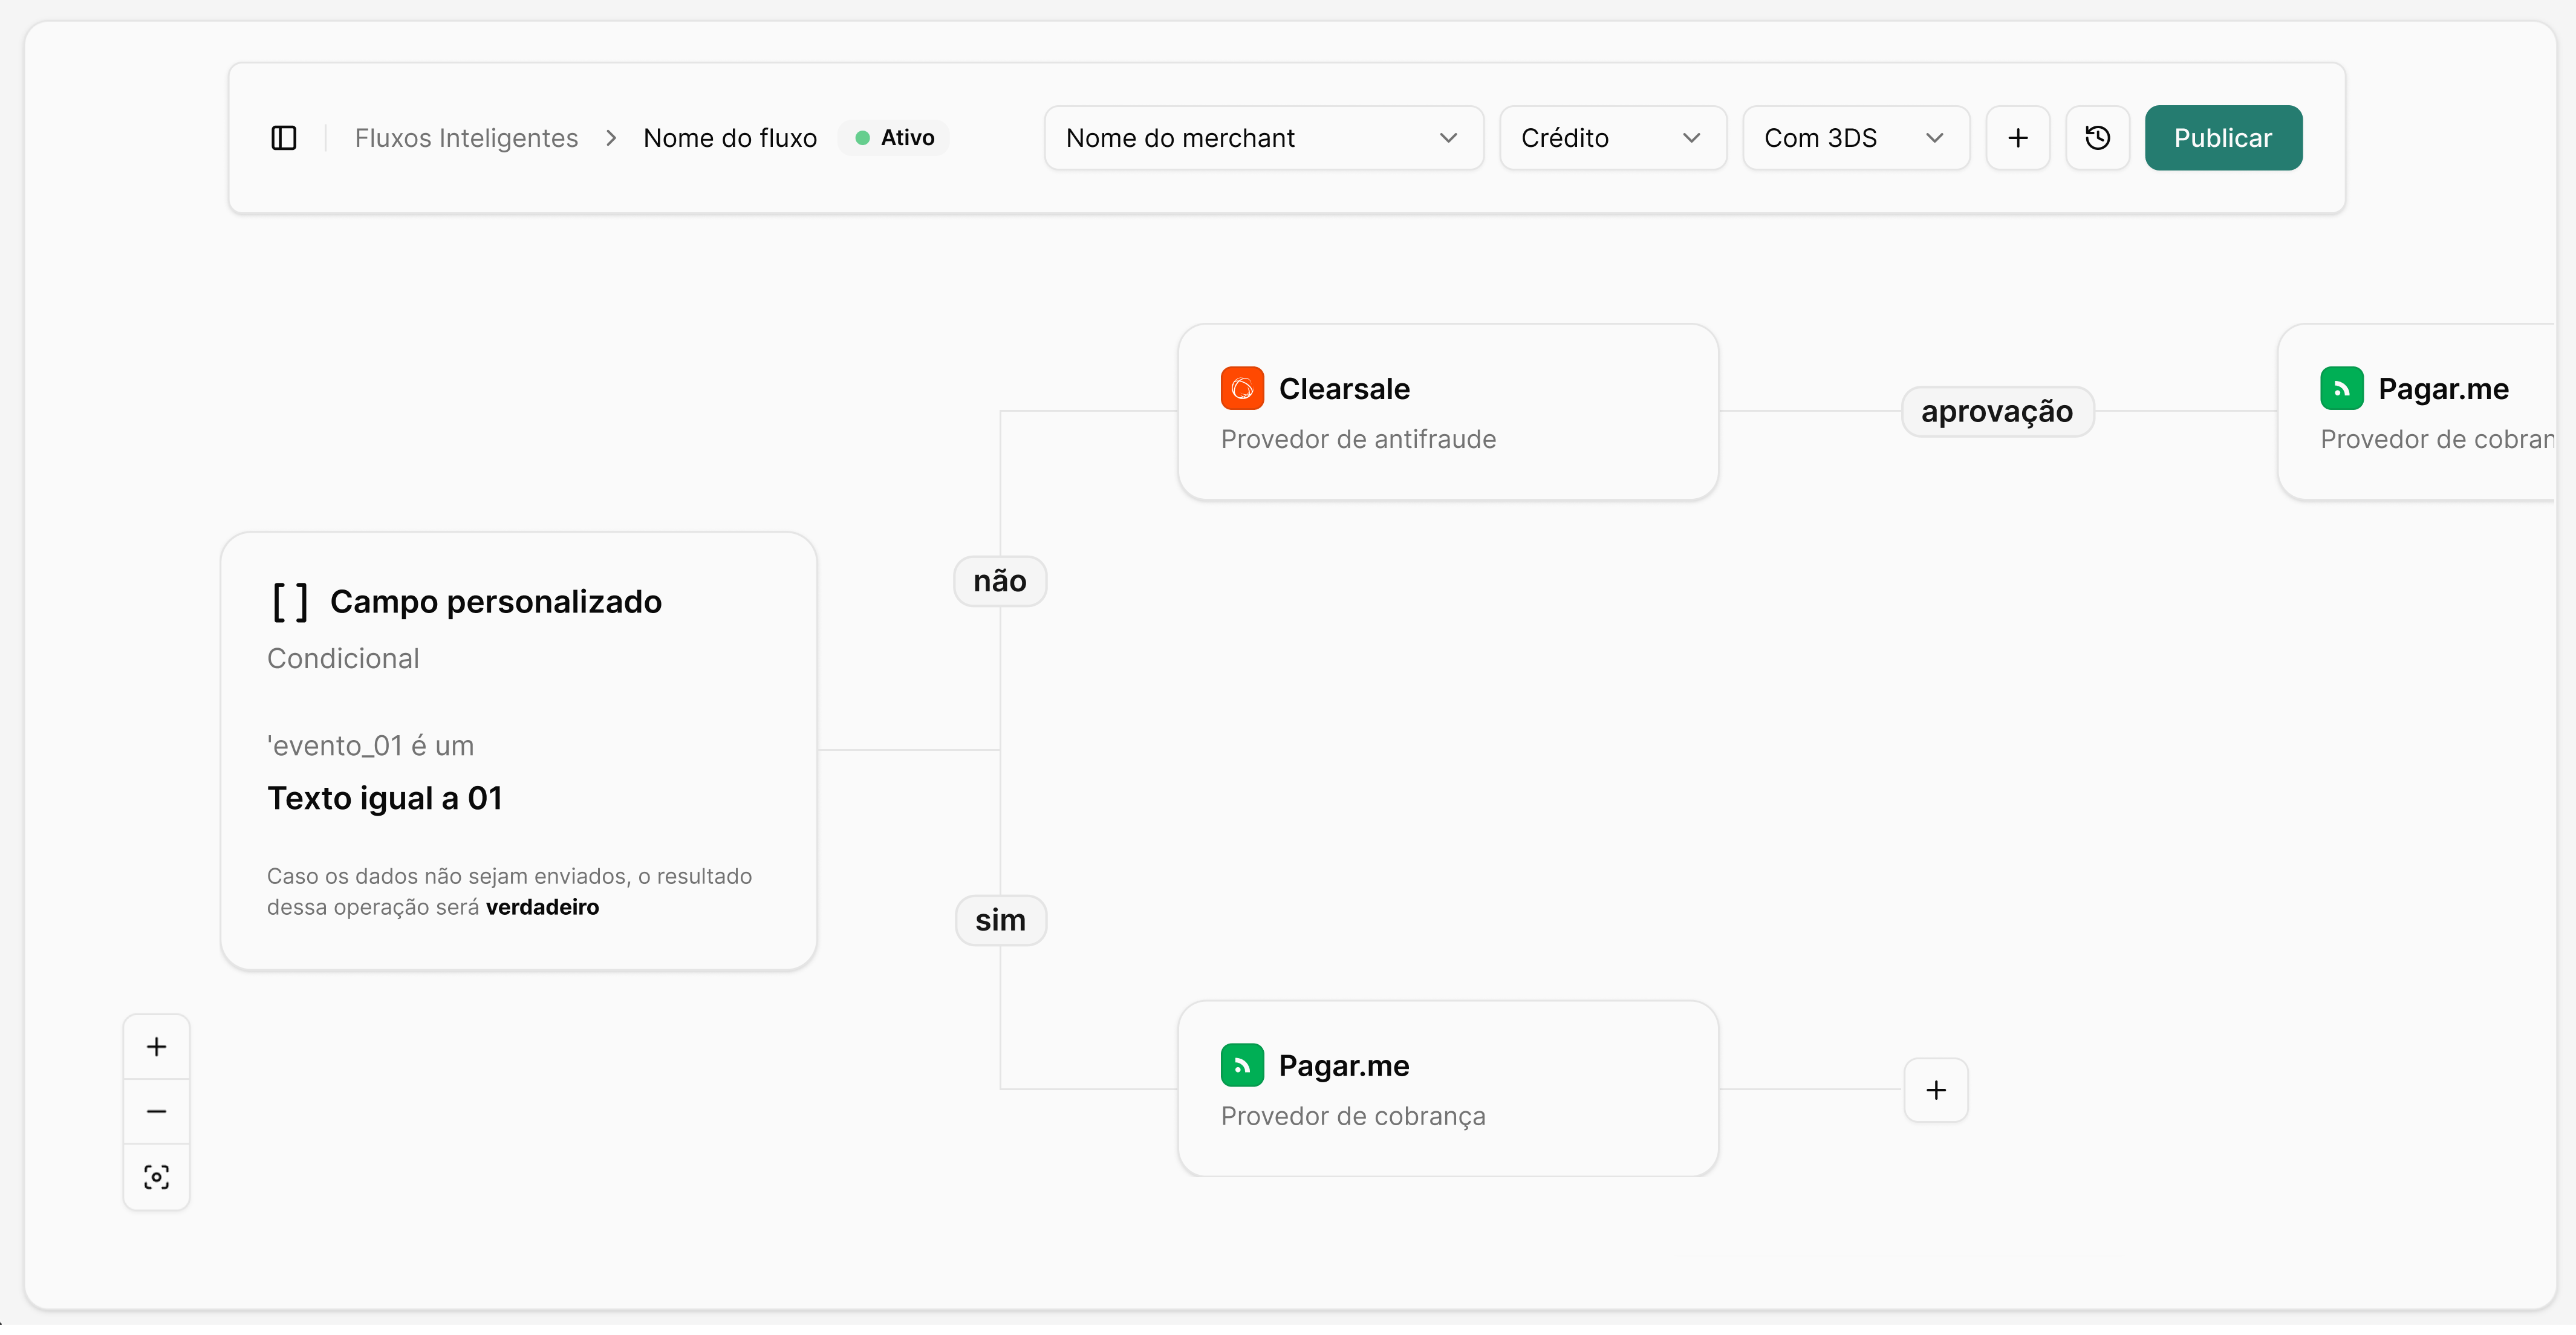Click the Ativo status badge

[x=894, y=138]
